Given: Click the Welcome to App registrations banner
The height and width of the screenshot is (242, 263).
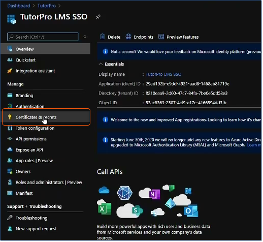Looking at the screenshot, I should [x=179, y=120].
